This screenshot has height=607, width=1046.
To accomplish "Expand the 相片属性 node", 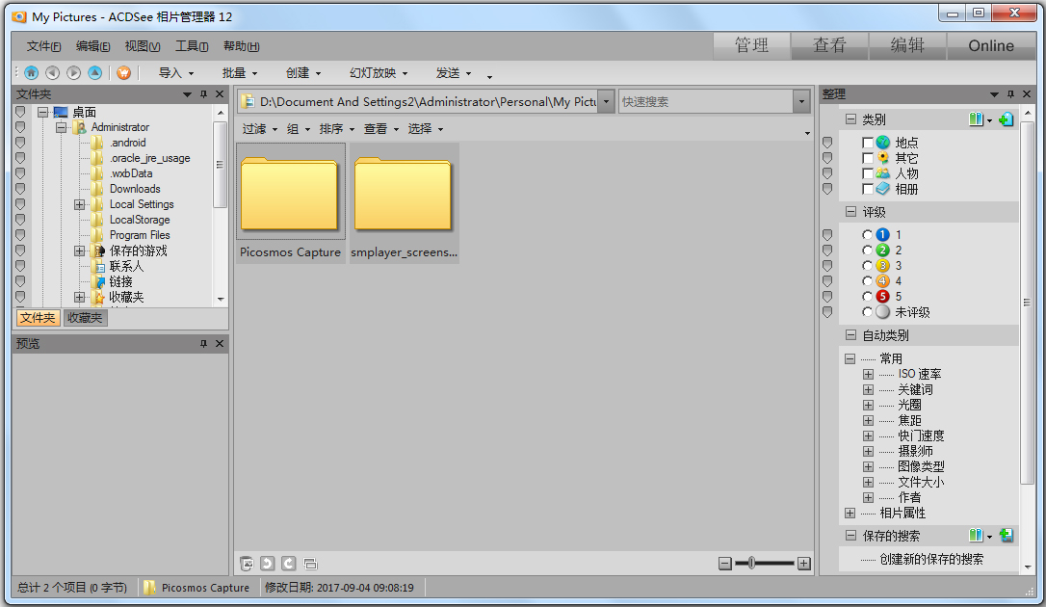I will pyautogui.click(x=850, y=513).
